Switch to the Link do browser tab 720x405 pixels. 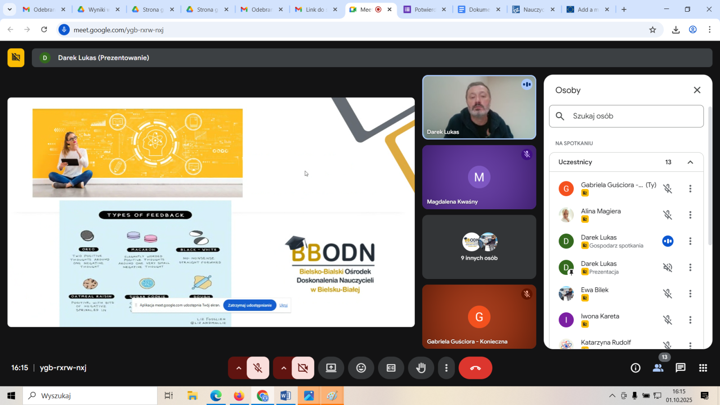coord(315,9)
